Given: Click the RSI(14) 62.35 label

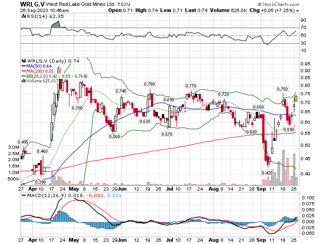Looking at the screenshot, I should (46, 16).
